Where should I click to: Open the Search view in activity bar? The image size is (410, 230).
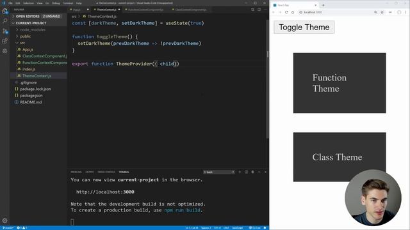point(4,21)
